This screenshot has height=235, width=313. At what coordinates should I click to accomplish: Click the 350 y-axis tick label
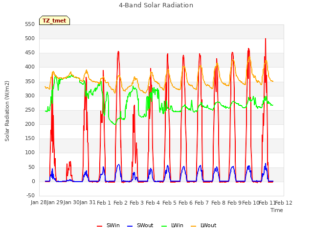coord(30,81)
